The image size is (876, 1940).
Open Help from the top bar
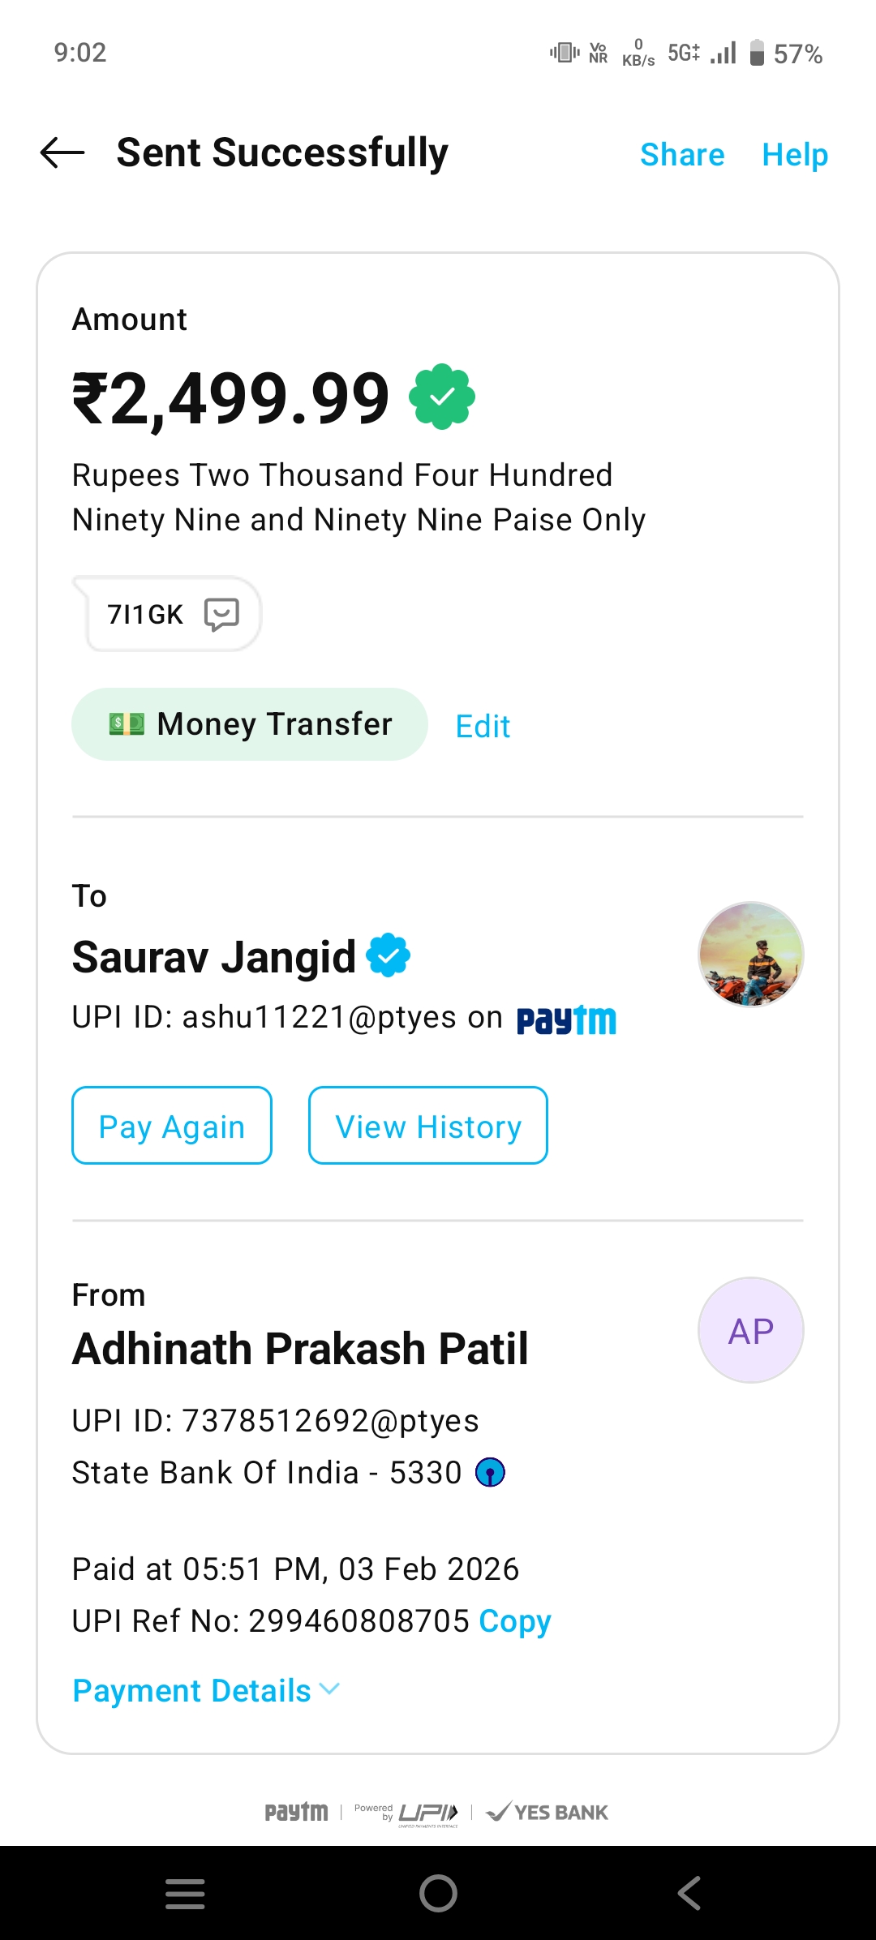pyautogui.click(x=795, y=154)
